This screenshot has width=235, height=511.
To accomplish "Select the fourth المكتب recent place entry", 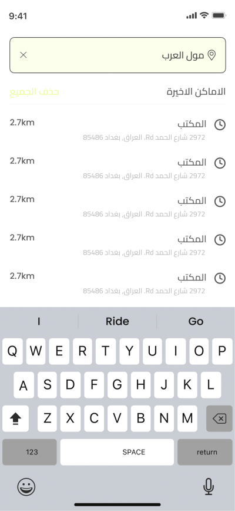I will [x=117, y=245].
